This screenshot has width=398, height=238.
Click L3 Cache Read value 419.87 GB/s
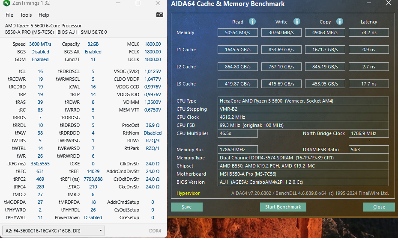tap(238, 84)
